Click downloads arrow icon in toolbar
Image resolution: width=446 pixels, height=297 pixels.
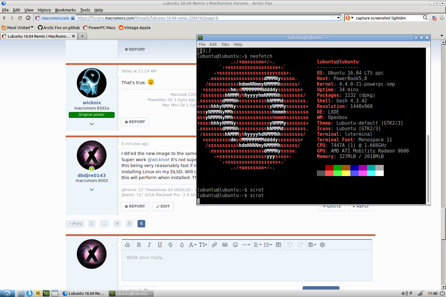pos(442,18)
